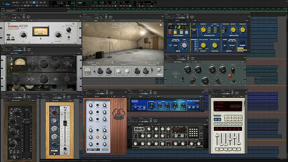
Task: Toggle the chamber reverb power switch at far right
Action: 159,70
